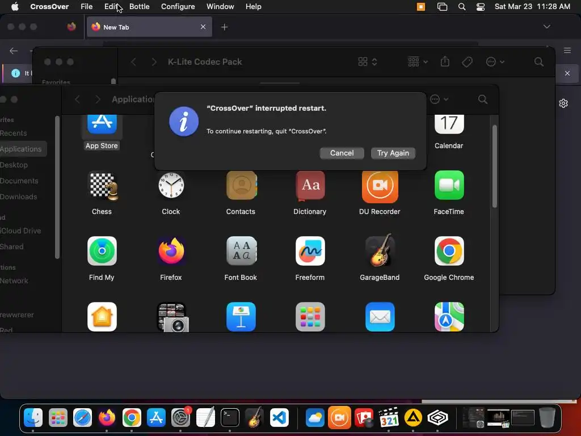Image resolution: width=581 pixels, height=436 pixels.
Task: Open the File menu
Action: 87,7
